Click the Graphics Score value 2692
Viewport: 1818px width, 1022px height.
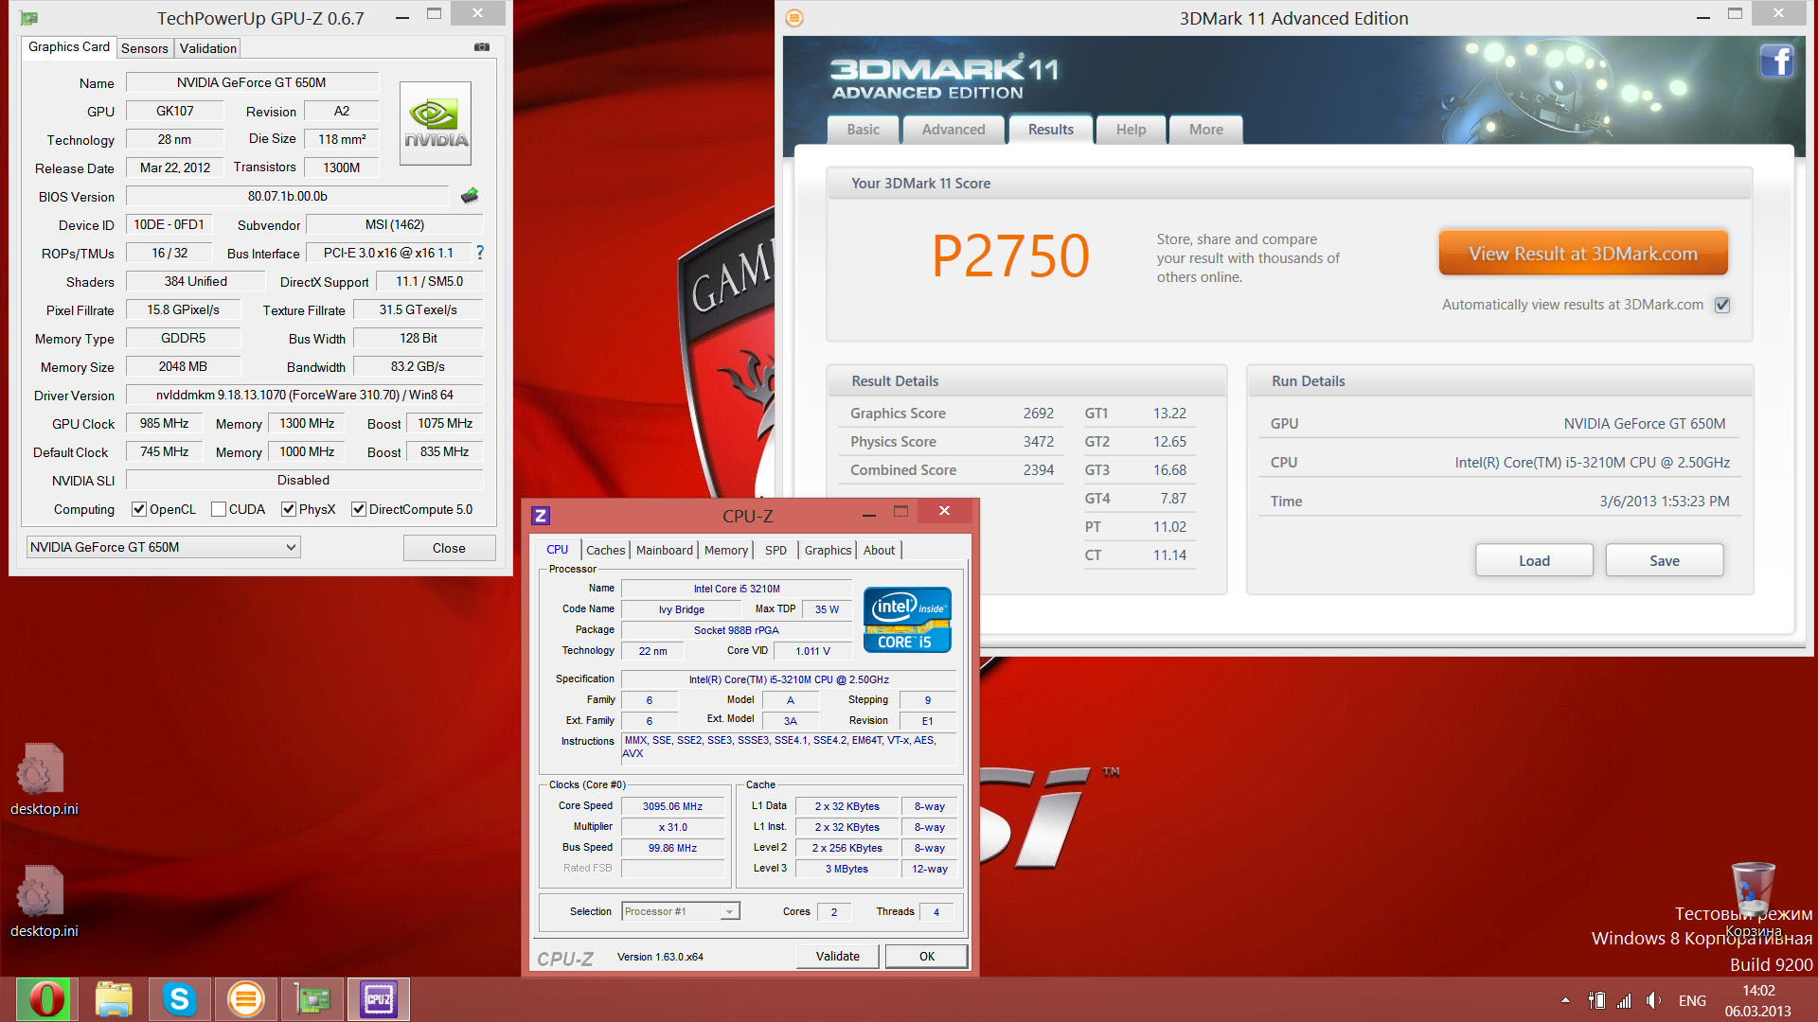pyautogui.click(x=1038, y=414)
